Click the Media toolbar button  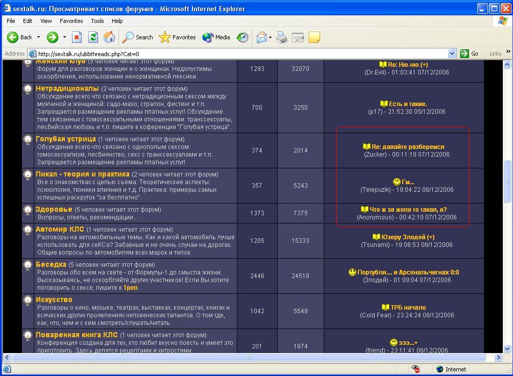tap(216, 37)
